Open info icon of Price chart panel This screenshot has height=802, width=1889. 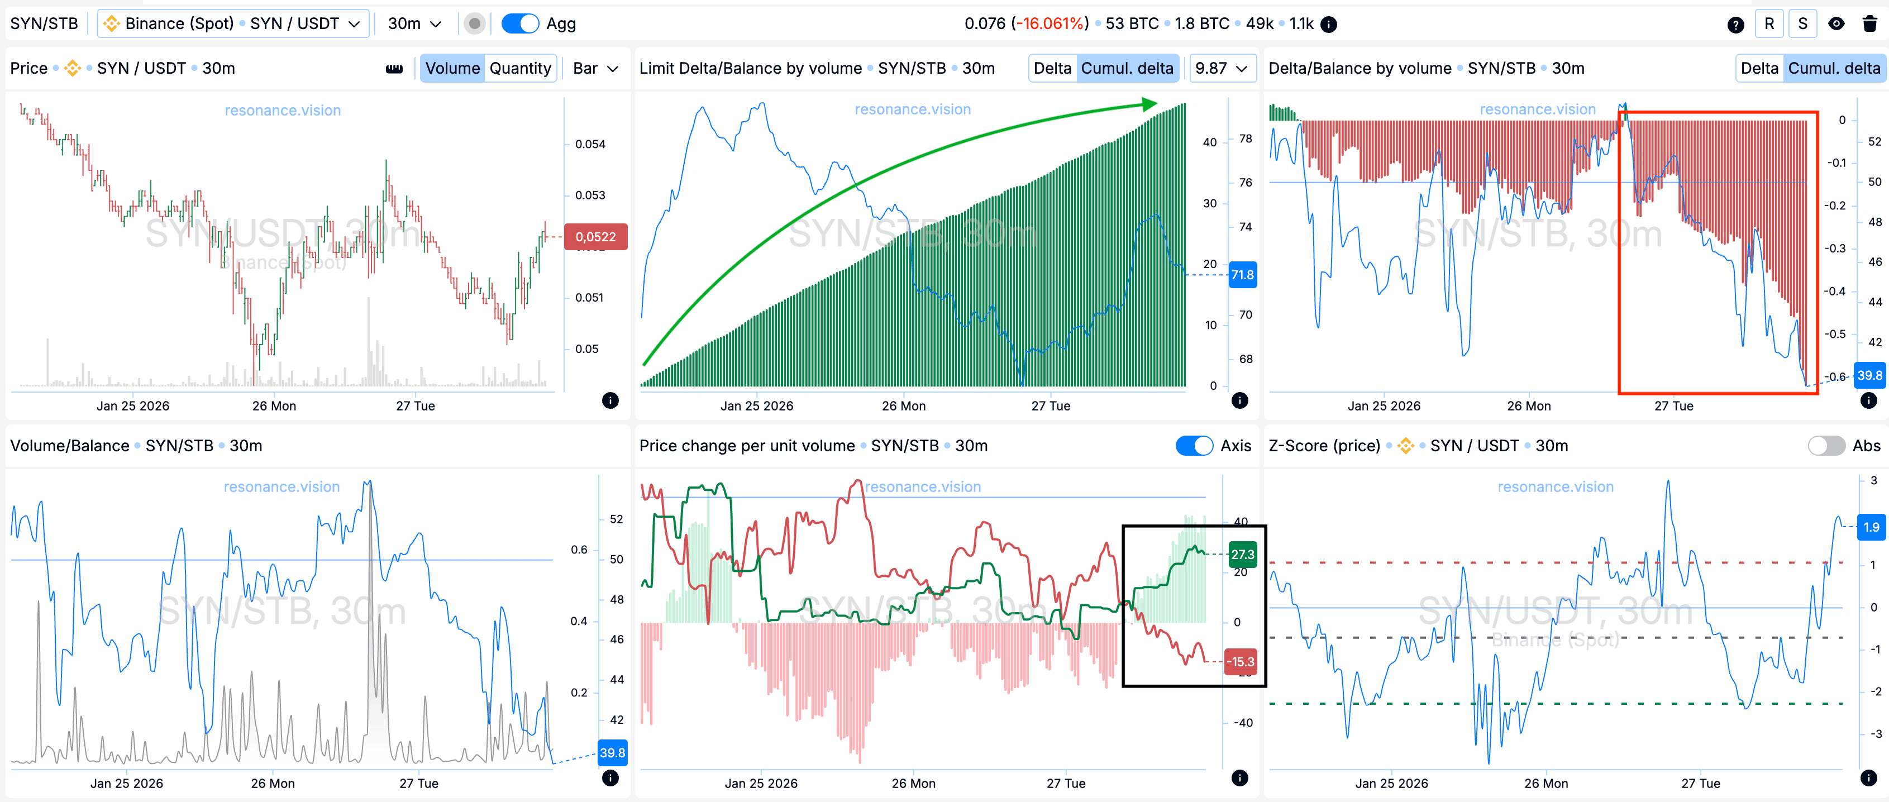tap(610, 400)
